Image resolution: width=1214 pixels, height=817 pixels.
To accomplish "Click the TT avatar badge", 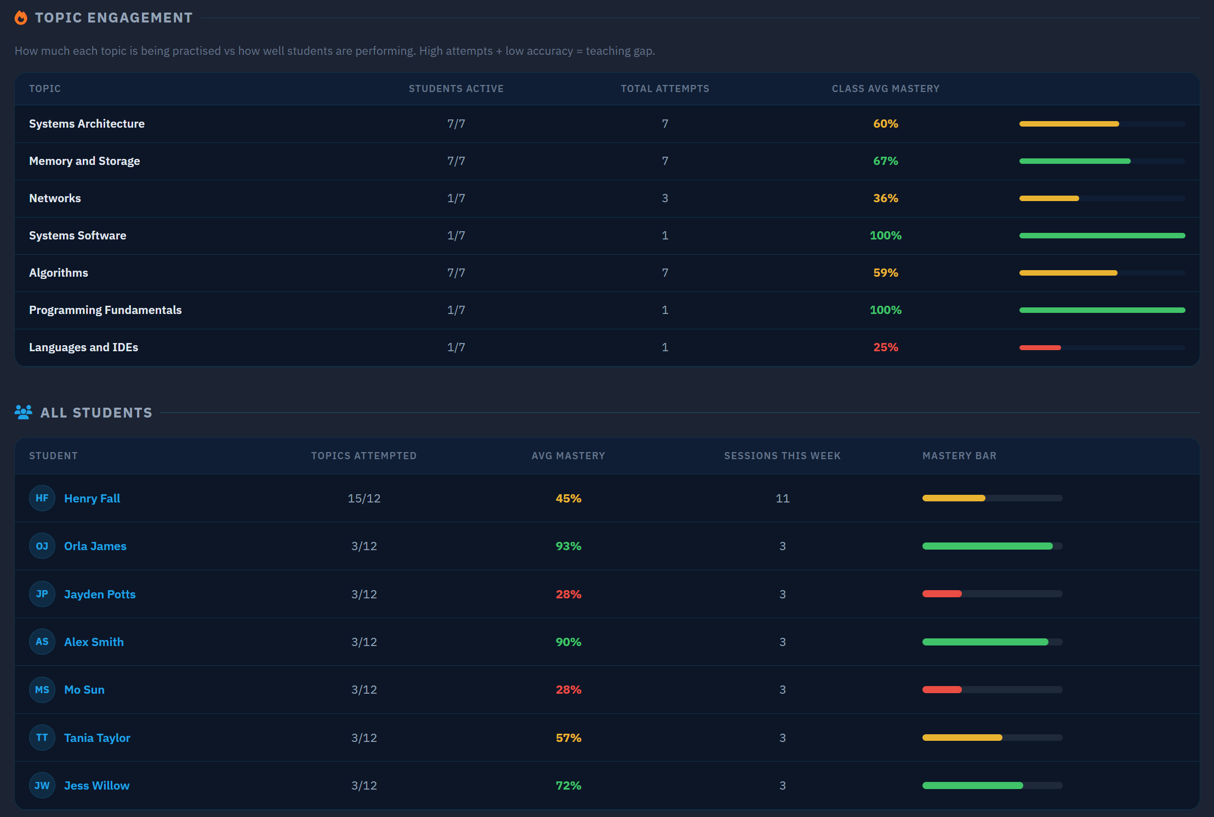I will click(42, 738).
